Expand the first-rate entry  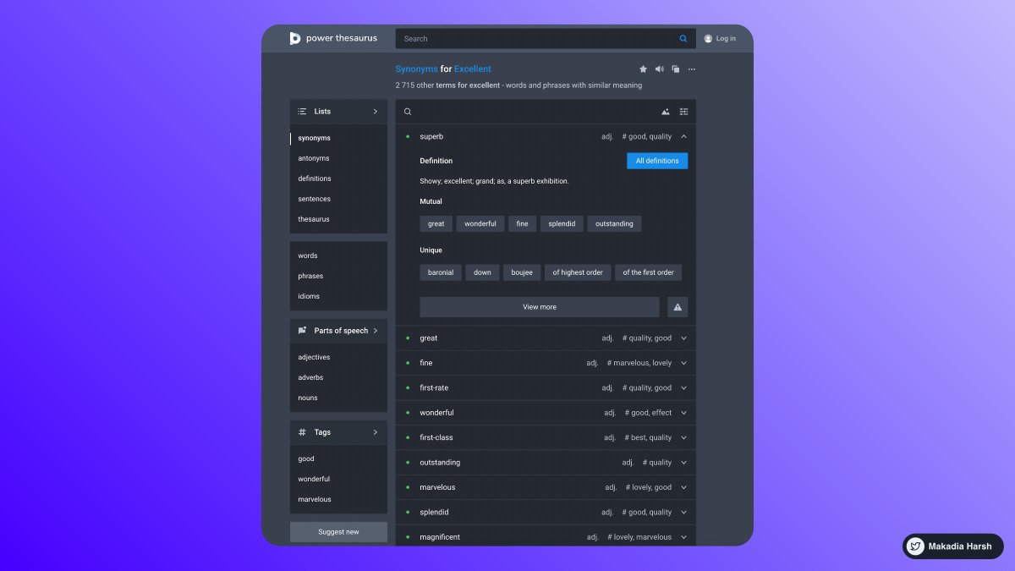pos(683,388)
